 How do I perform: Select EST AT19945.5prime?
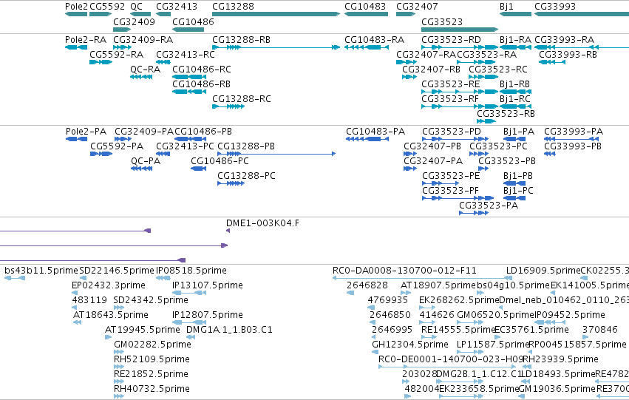[143, 330]
